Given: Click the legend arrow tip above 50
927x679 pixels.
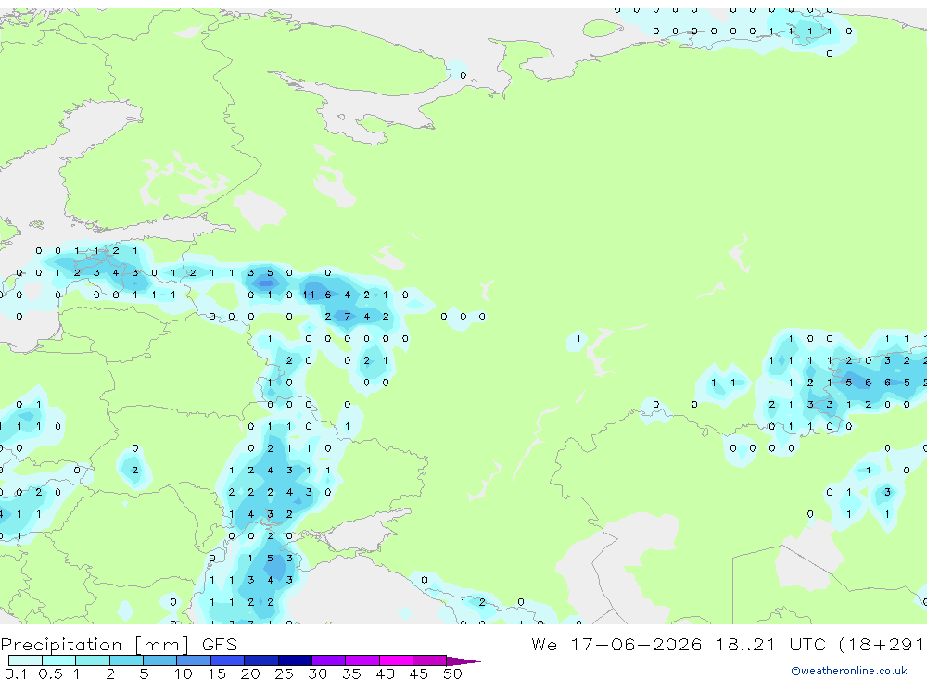Looking at the screenshot, I should (x=463, y=660).
